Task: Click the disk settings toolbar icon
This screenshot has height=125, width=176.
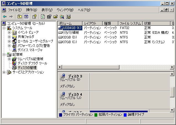Action: point(68,17)
